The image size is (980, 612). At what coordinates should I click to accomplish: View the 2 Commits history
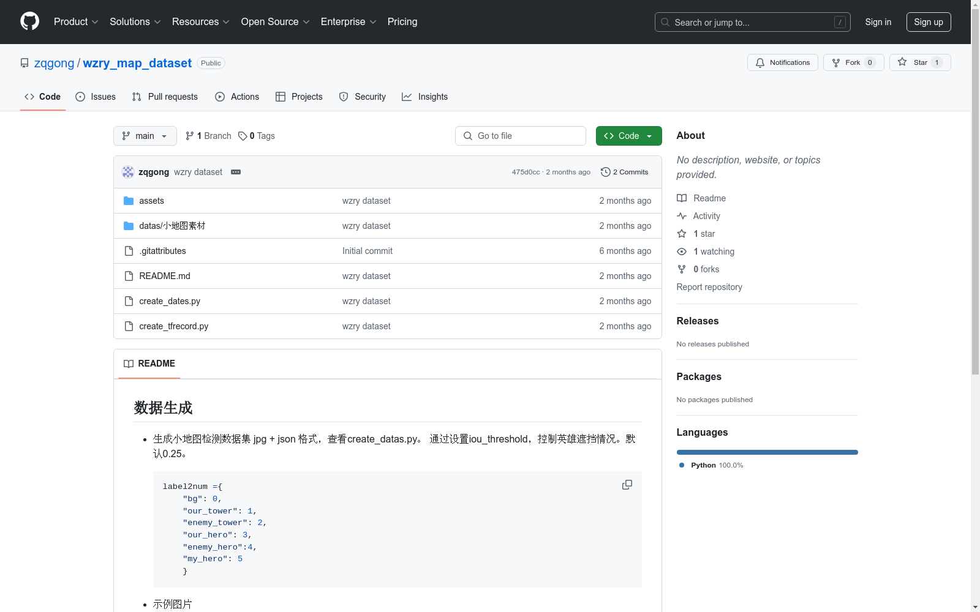tap(625, 172)
